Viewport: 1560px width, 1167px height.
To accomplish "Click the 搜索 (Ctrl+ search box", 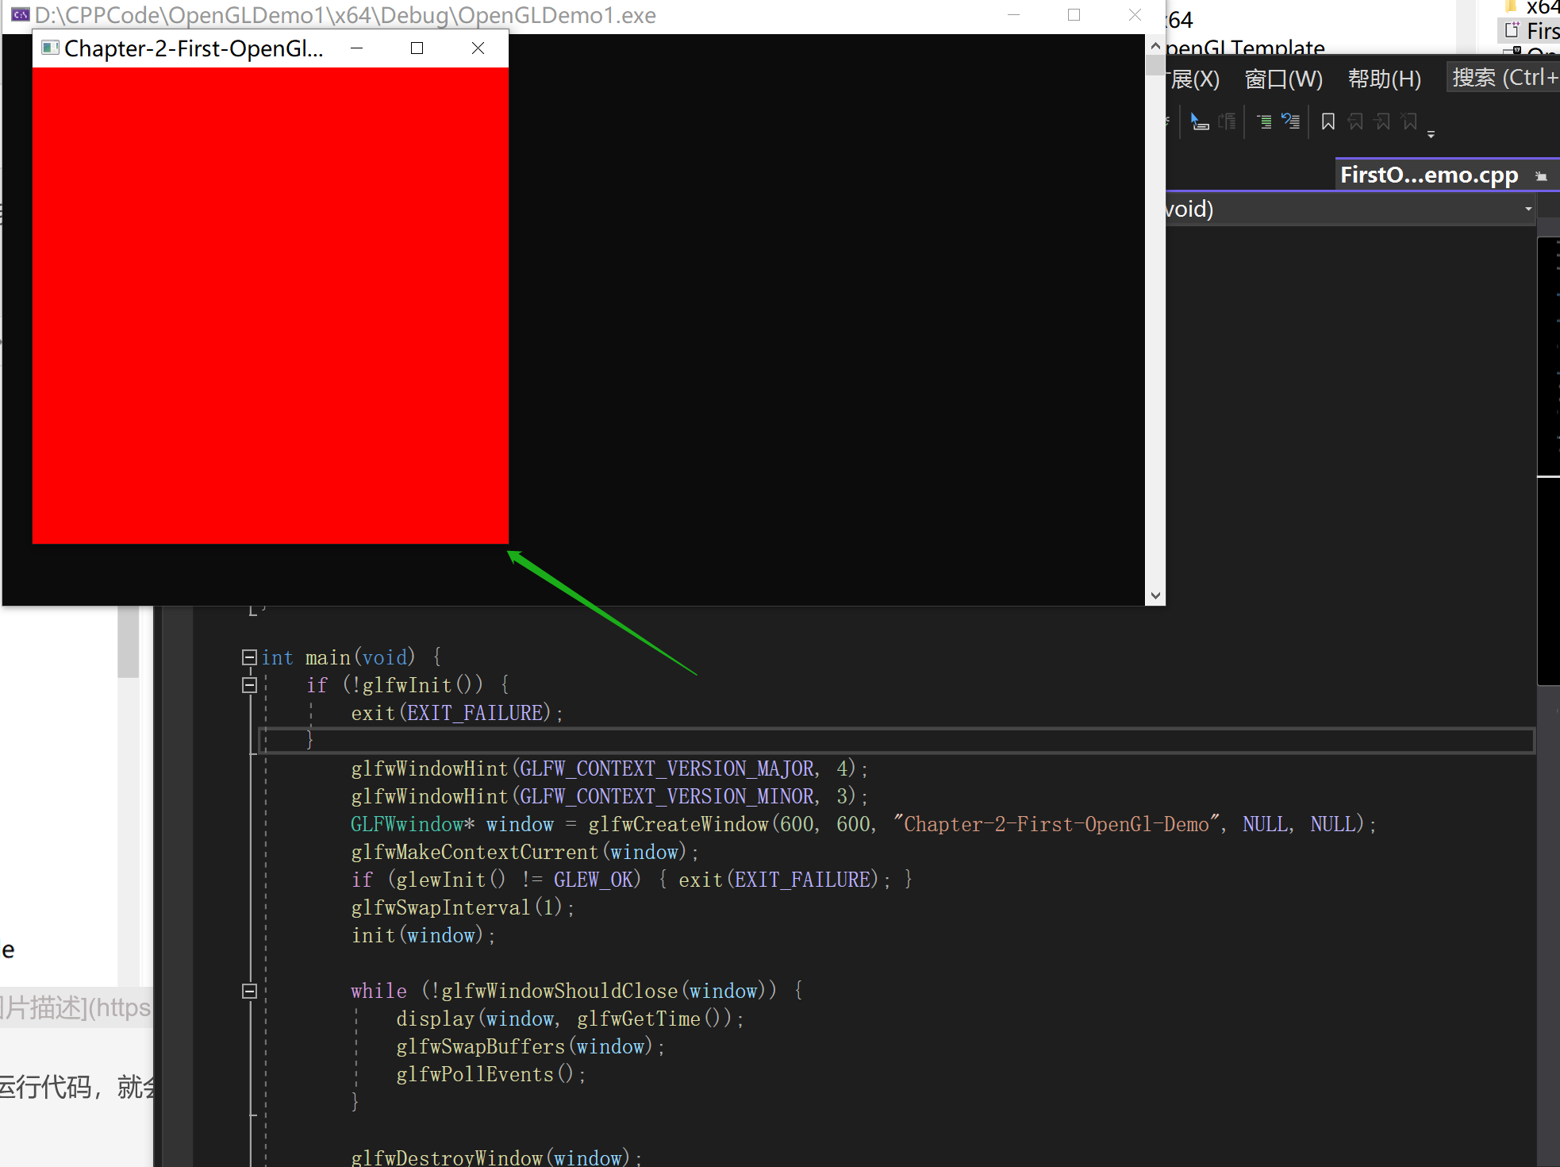I will [x=1503, y=78].
